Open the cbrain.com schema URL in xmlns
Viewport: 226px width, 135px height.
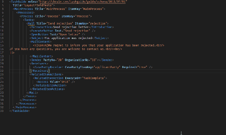(x=83, y=2)
